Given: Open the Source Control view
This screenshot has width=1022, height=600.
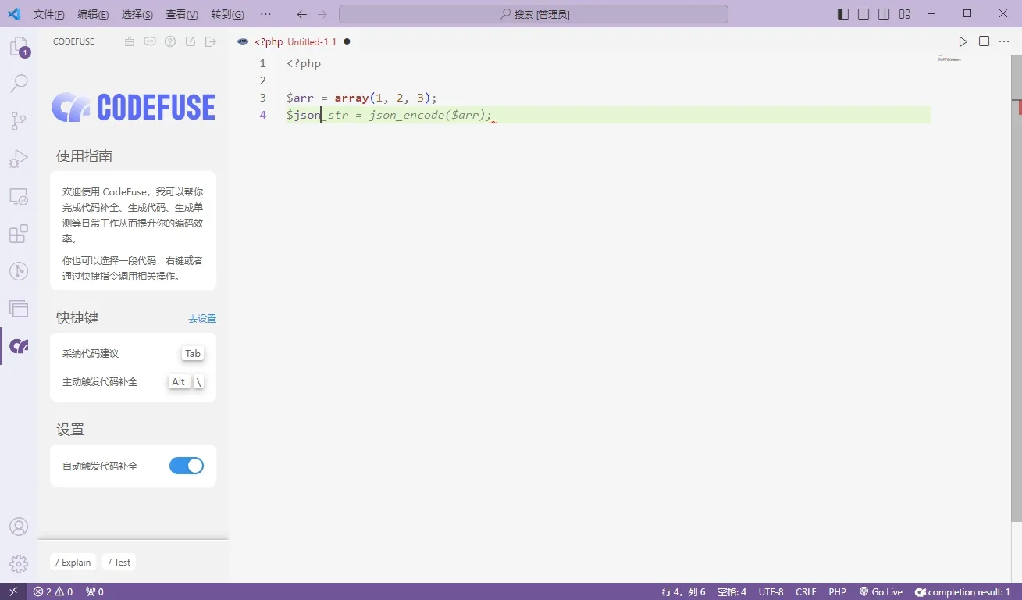Looking at the screenshot, I should click(x=19, y=121).
